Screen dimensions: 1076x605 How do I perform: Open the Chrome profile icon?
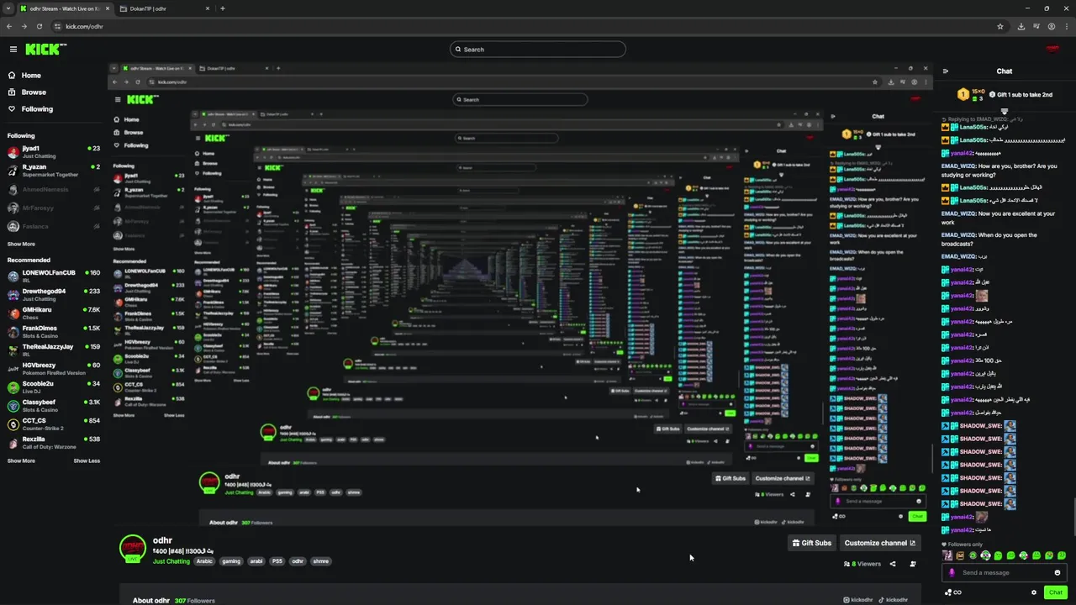pos(1052,26)
